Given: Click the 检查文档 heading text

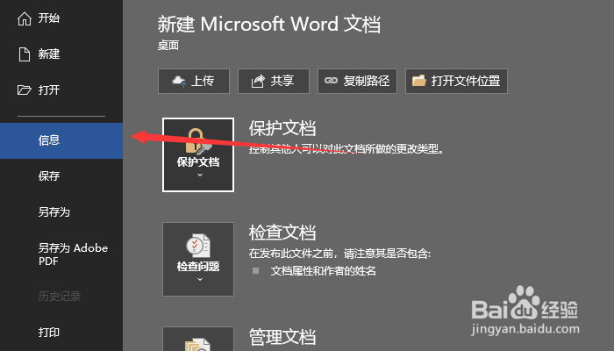Looking at the screenshot, I should (282, 233).
